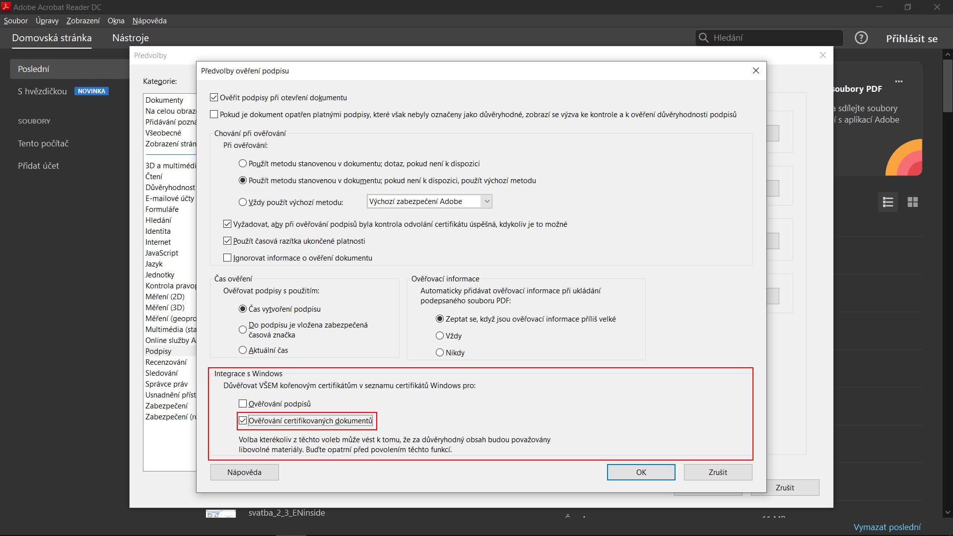Check 'Ověřování podpisů' under Windows integration
This screenshot has height=536, width=953.
coord(243,404)
